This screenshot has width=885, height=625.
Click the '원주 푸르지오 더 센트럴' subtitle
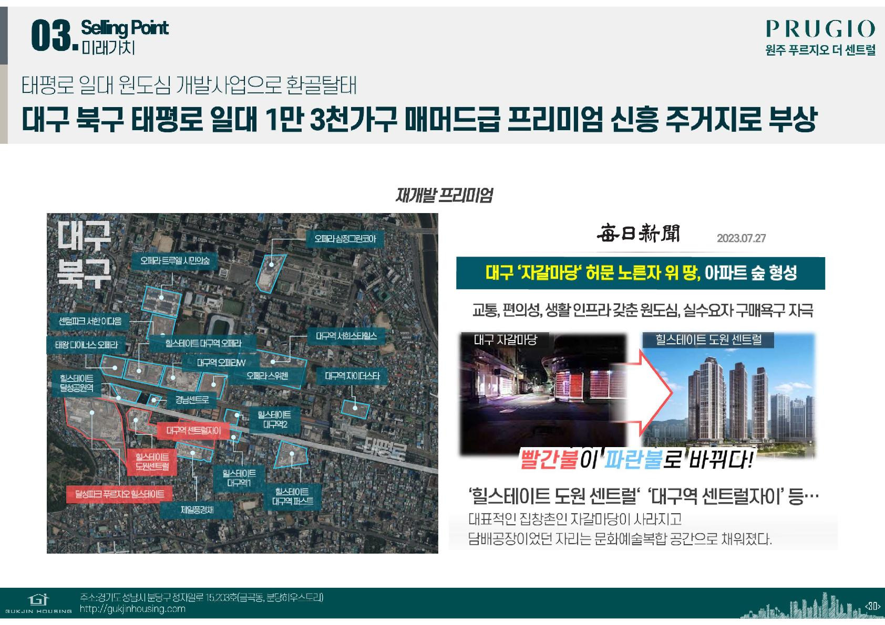(820, 50)
